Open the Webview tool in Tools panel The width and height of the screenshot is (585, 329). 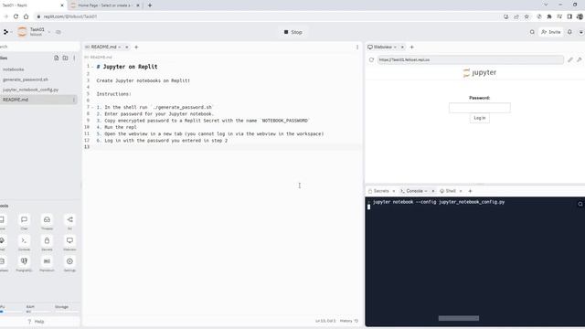pos(69,240)
